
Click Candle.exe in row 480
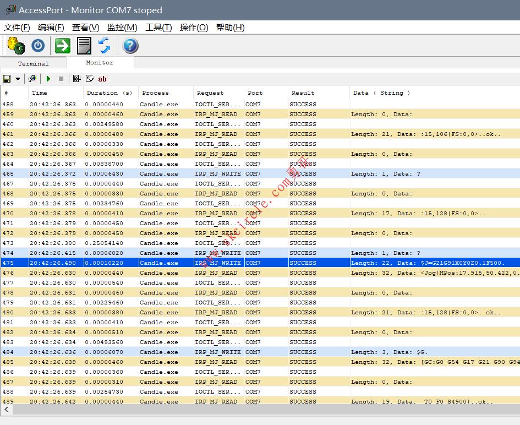pos(159,312)
